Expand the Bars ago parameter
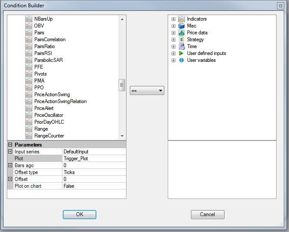The height and width of the screenshot is (232, 289). 10,165
